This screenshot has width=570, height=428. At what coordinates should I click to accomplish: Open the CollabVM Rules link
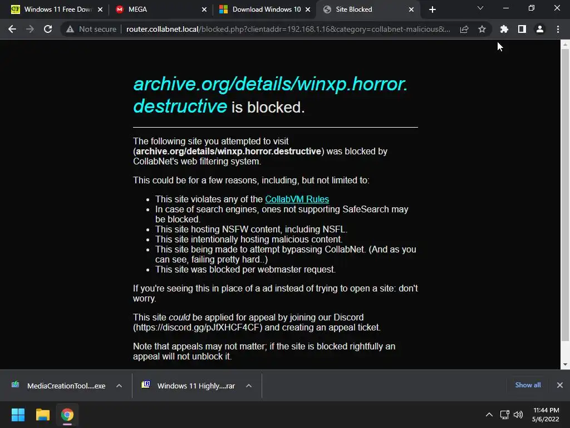(x=297, y=199)
